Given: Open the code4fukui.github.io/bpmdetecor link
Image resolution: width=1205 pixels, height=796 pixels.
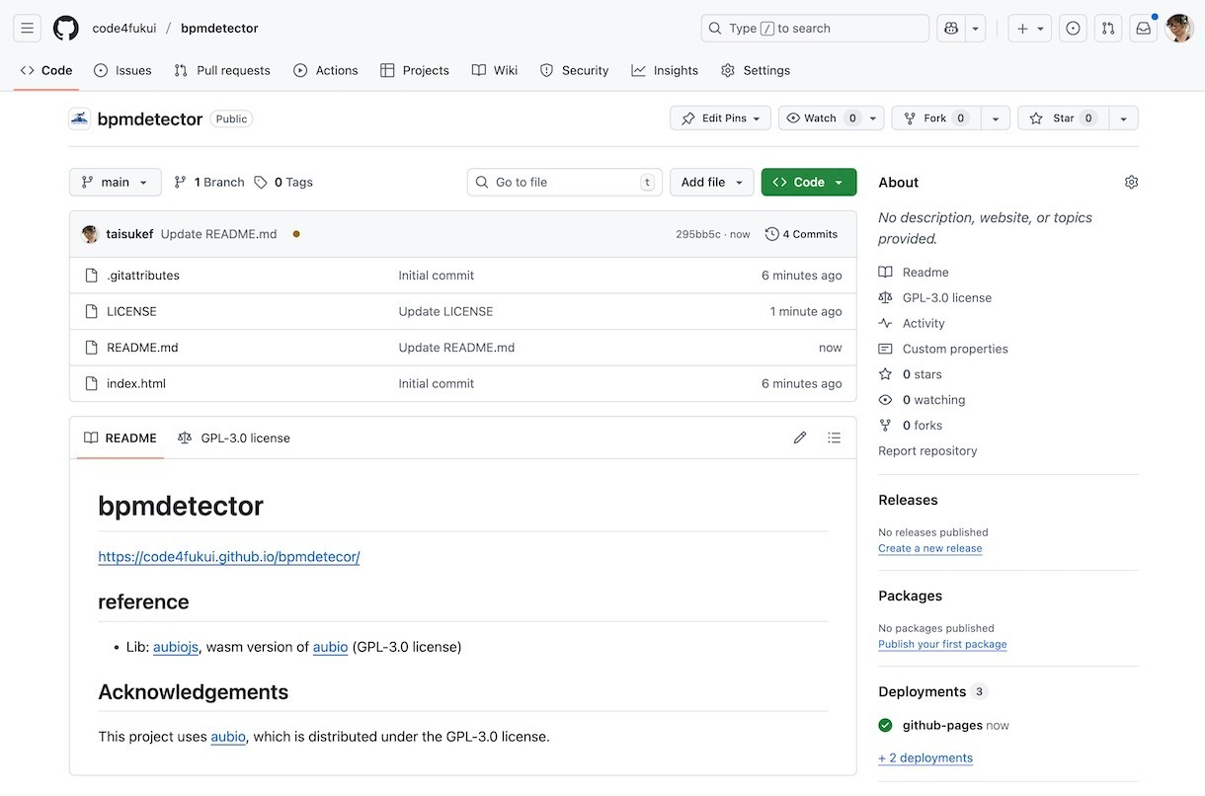Looking at the screenshot, I should 229,557.
